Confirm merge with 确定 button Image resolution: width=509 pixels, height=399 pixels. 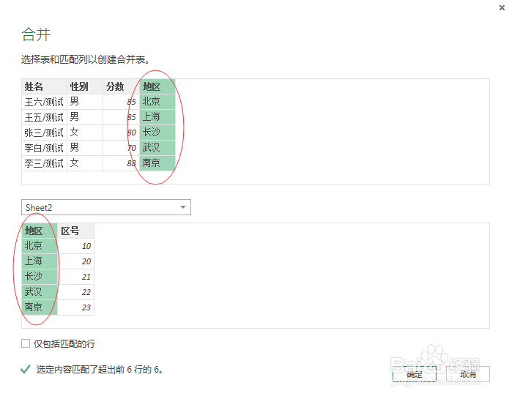415,374
